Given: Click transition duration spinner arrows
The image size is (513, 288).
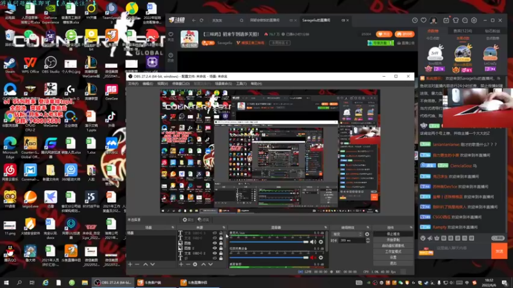Looking at the screenshot, I should pyautogui.click(x=367, y=241).
